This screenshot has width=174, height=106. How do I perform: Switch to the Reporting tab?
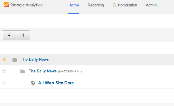96,5
